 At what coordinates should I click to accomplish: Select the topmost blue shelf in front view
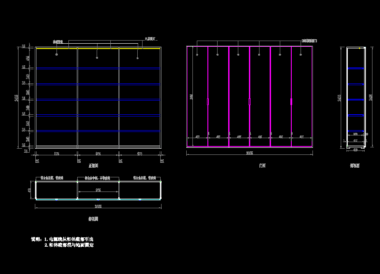(x=98, y=69)
